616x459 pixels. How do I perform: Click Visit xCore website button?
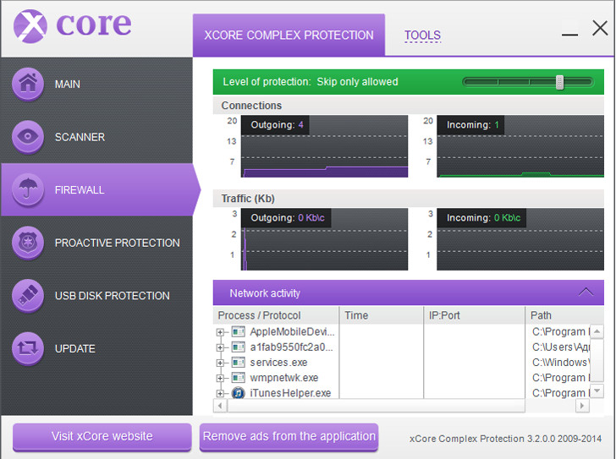102,437
